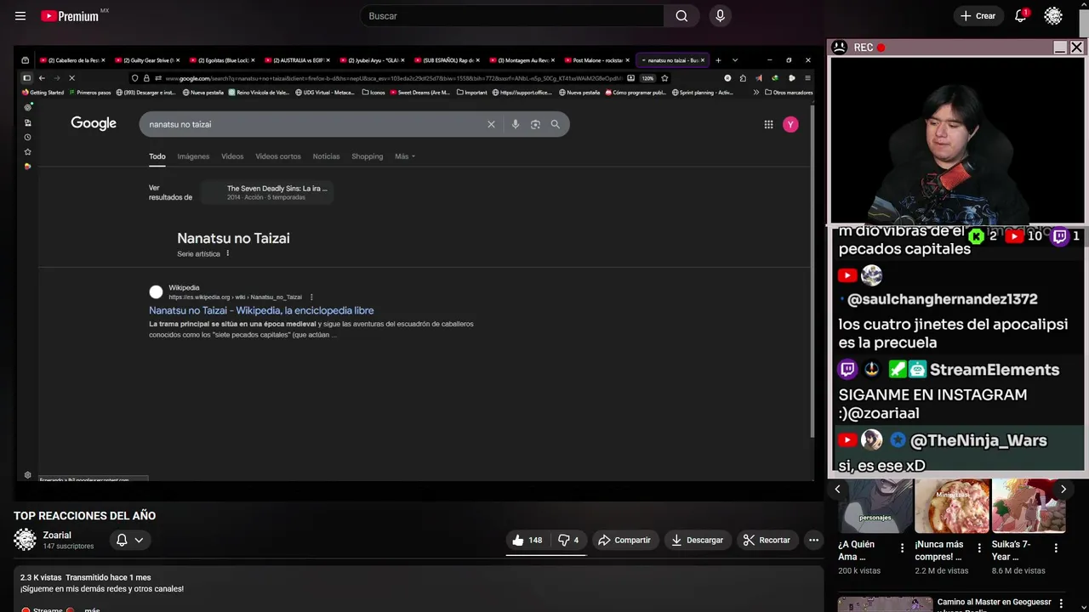Like the video (148 likes)
The width and height of the screenshot is (1089, 612).
tap(527, 540)
